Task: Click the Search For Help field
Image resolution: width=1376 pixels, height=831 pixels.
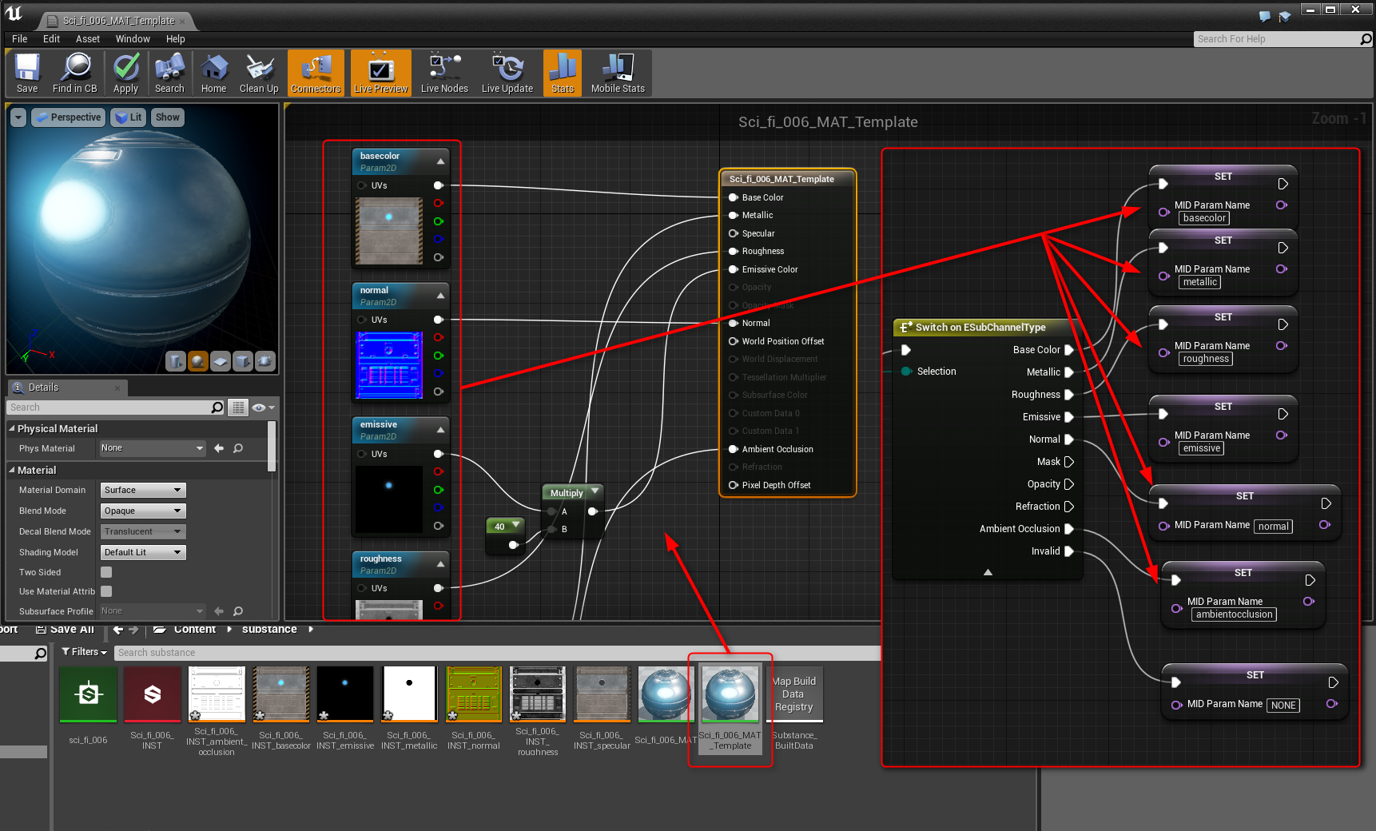Action: 1275,39
